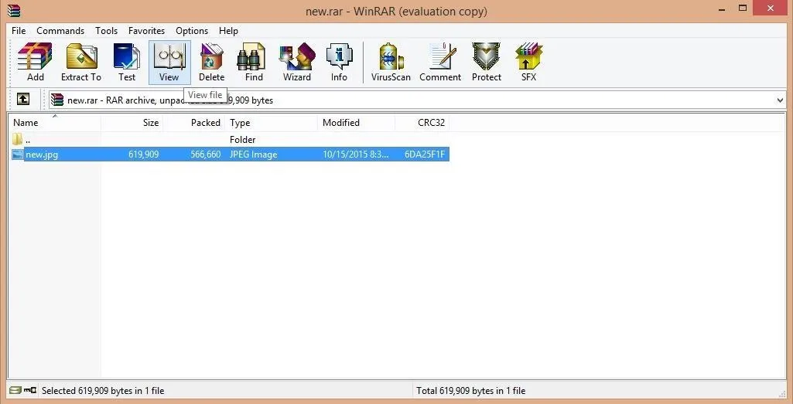Click the Selected 619,909 bytes status text

tap(103, 390)
